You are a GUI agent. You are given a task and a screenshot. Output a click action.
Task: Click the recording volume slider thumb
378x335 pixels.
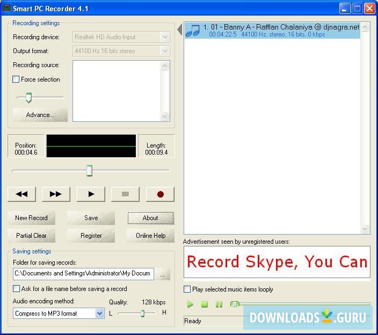click(x=28, y=98)
